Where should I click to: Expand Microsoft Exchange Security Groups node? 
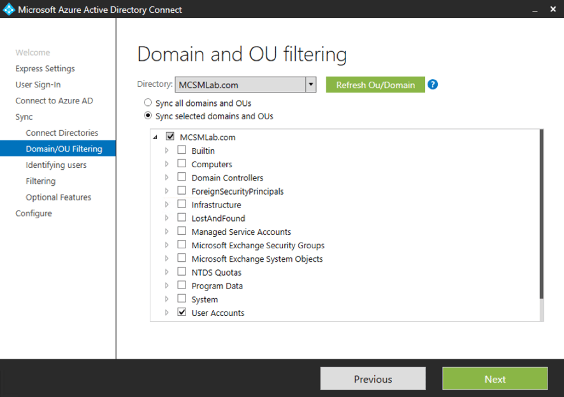click(166, 245)
